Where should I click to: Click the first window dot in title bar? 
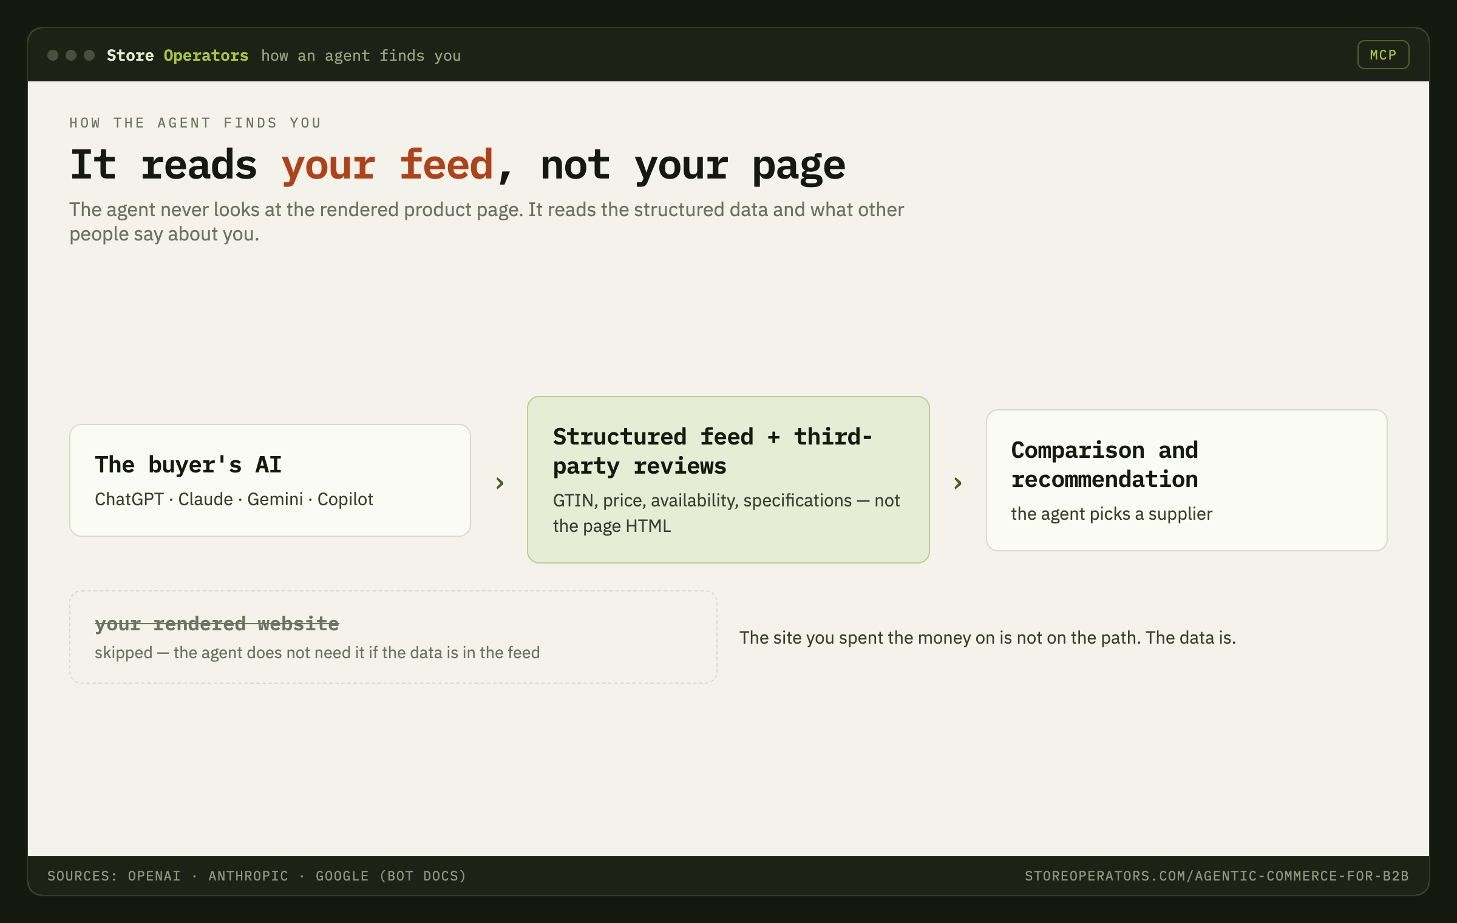click(53, 55)
